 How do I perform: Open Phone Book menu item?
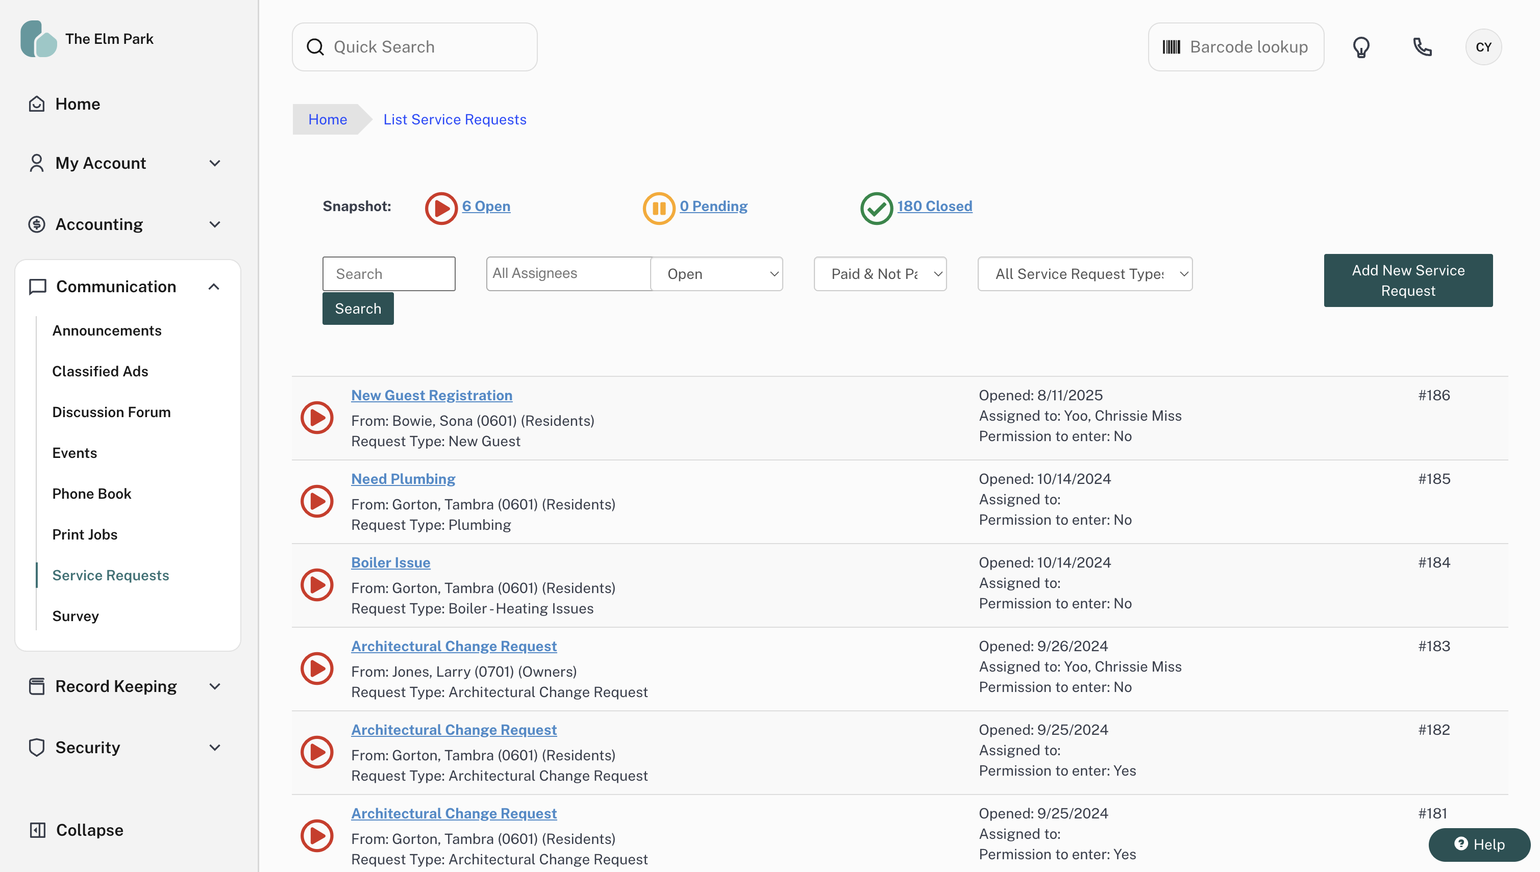coord(91,494)
